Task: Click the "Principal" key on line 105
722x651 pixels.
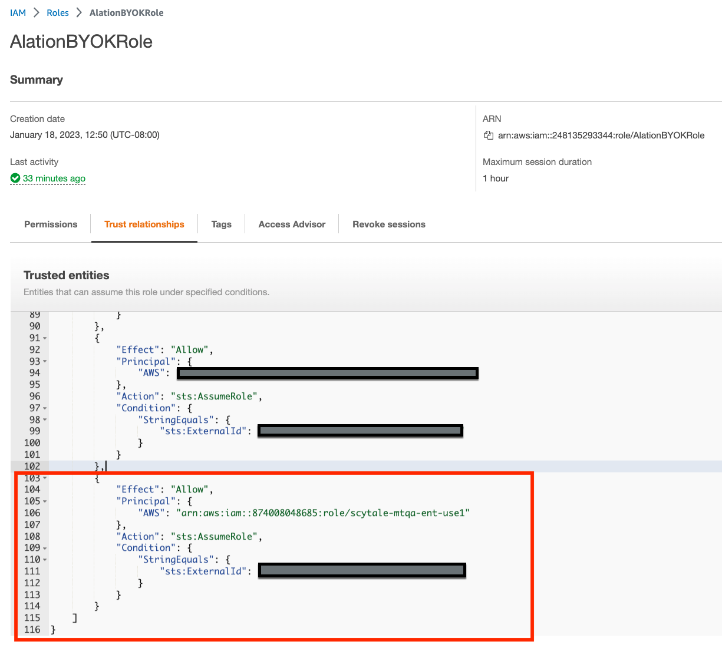Action: (146, 501)
